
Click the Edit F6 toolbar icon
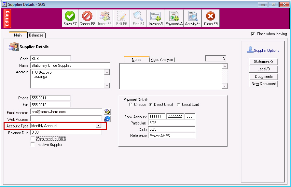click(x=121, y=18)
